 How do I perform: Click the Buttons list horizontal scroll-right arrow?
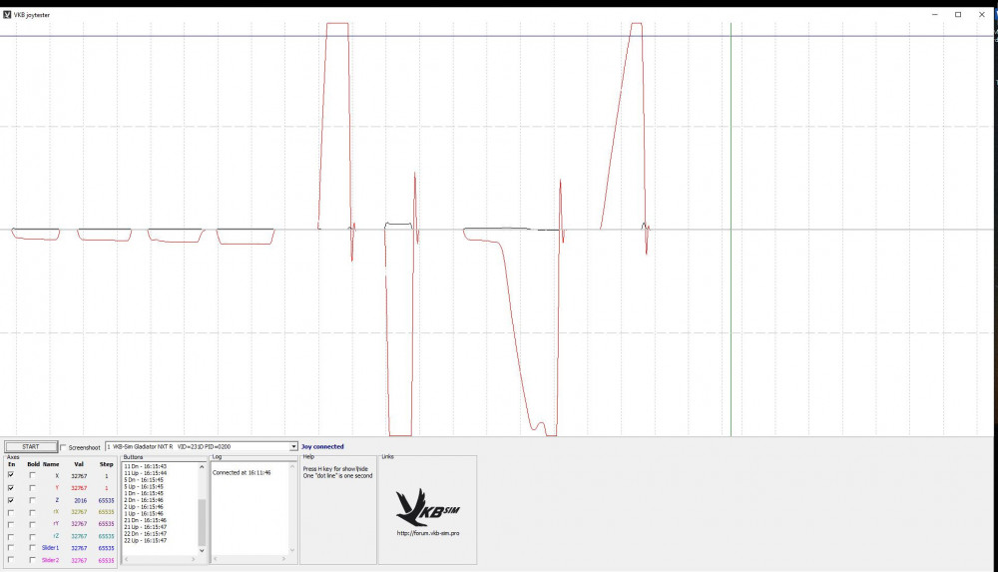(194, 559)
